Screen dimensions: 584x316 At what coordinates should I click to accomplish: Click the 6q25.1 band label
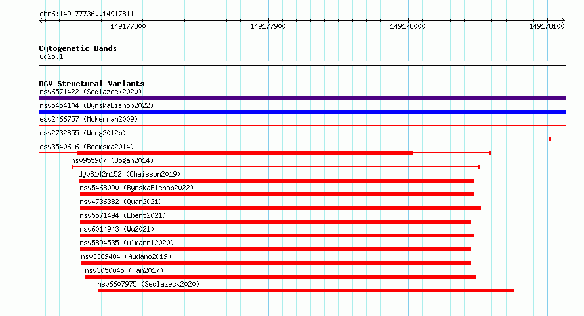pyautogui.click(x=51, y=56)
